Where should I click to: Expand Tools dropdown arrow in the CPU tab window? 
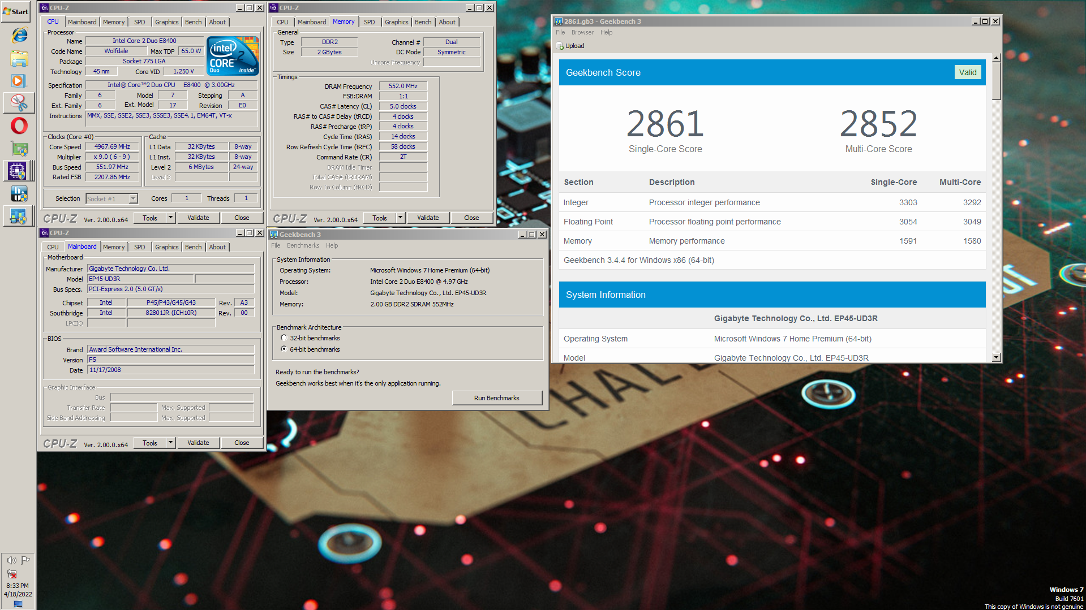[x=170, y=218]
